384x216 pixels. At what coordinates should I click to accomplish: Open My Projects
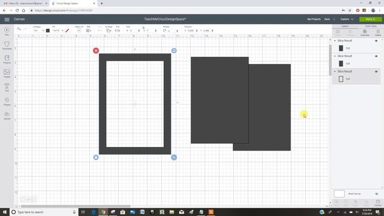[x=314, y=19]
